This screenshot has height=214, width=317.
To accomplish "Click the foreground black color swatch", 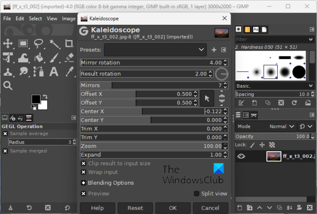I will (x=36, y=99).
